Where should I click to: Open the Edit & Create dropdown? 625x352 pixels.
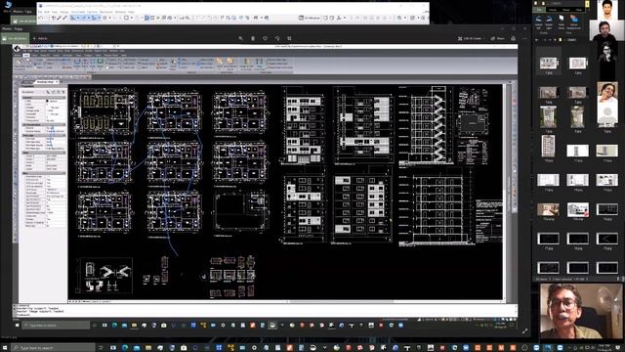point(471,38)
